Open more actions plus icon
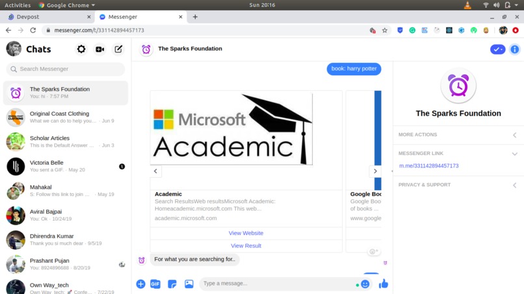 140,284
